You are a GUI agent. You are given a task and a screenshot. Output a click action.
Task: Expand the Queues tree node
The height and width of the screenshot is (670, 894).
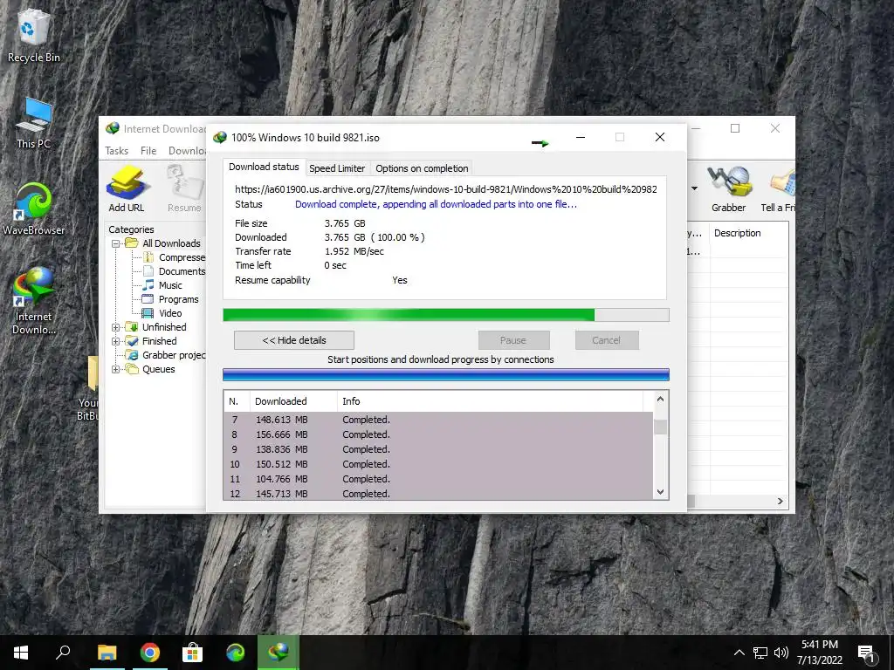pyautogui.click(x=116, y=369)
